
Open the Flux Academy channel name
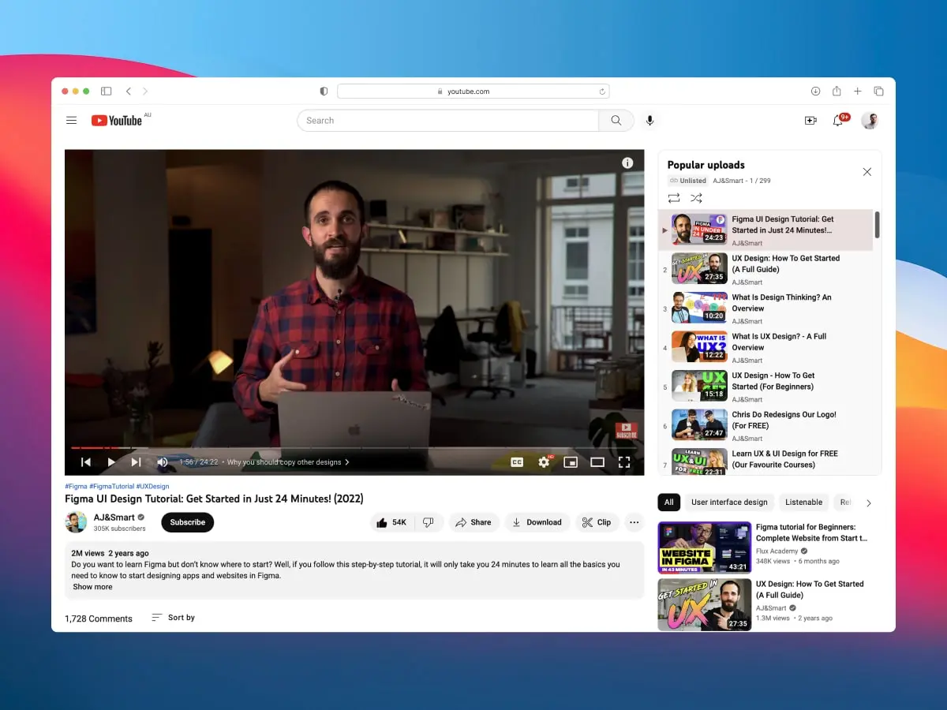777,551
